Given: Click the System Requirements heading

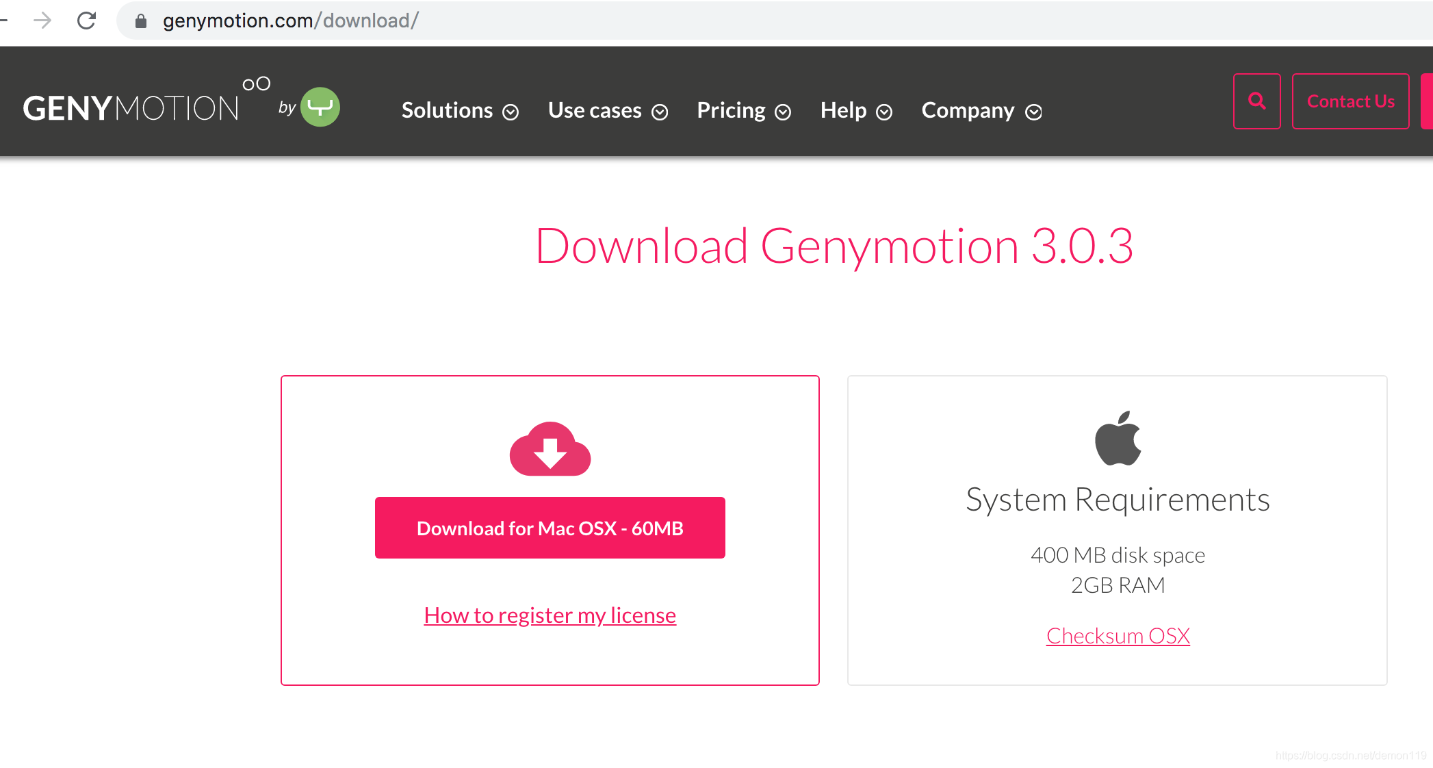Looking at the screenshot, I should tap(1118, 500).
